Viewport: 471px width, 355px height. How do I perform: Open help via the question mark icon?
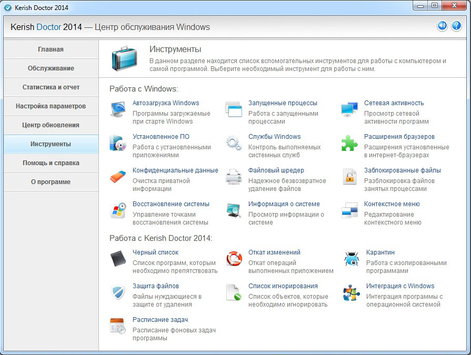pos(457,26)
